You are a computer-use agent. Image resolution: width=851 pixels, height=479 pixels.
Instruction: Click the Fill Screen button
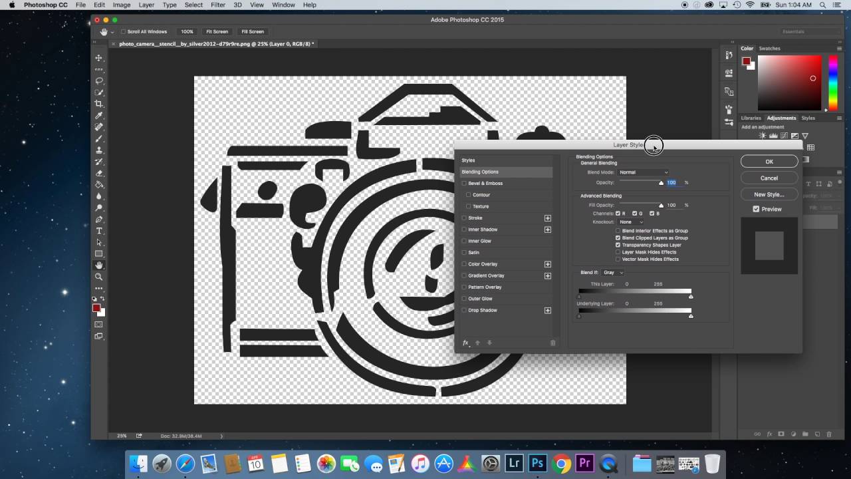(x=253, y=32)
